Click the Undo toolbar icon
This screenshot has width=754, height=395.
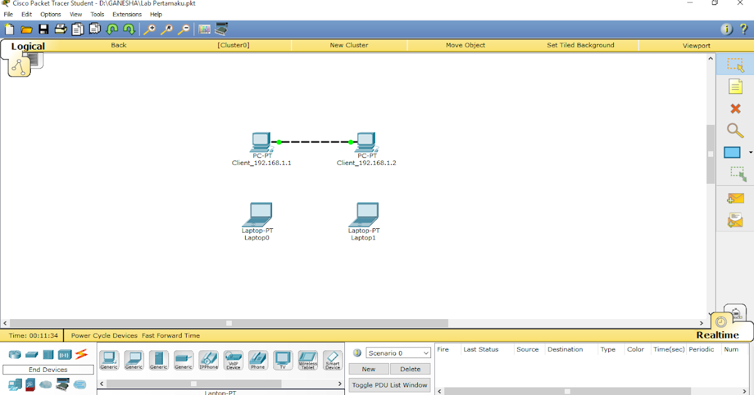click(x=113, y=29)
